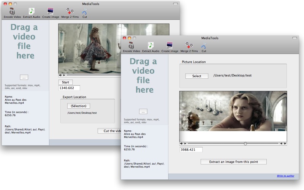This screenshot has width=304, height=190.
Task: Close the front MediaTools window
Action: [x=125, y=38]
